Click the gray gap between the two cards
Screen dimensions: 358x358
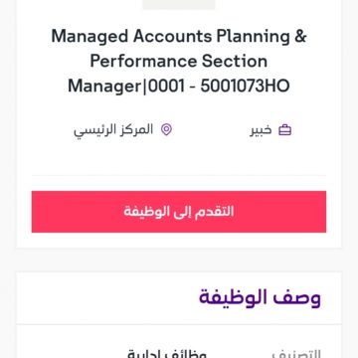pyautogui.click(x=179, y=260)
